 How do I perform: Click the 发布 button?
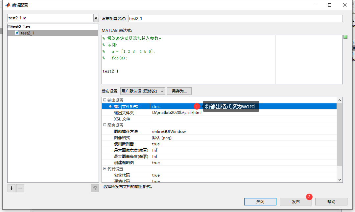click(x=296, y=201)
